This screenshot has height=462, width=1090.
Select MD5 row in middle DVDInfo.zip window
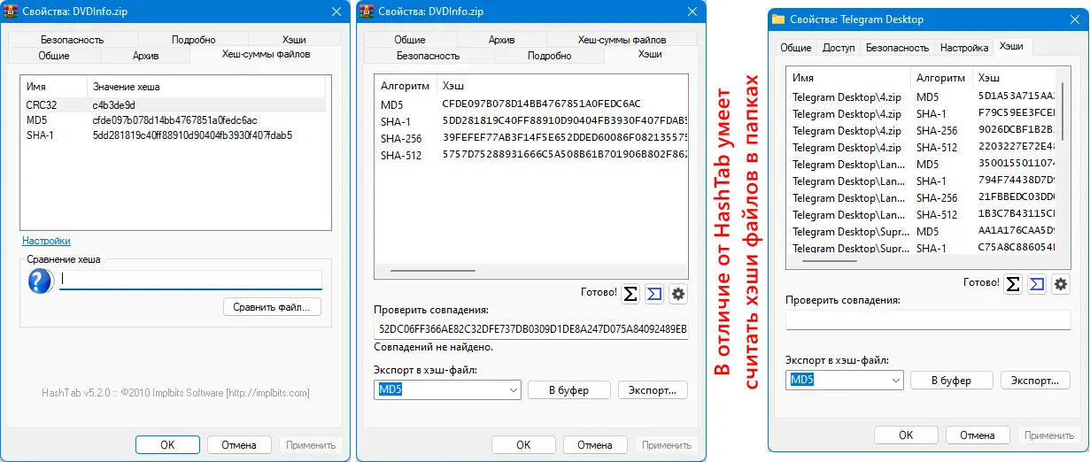(530, 104)
